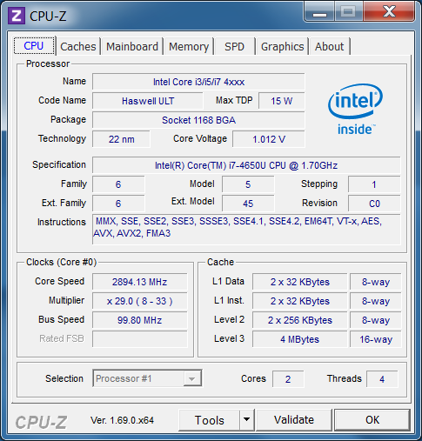Go to the Graphics tab
Screen dimensions: 422x441
pos(282,46)
